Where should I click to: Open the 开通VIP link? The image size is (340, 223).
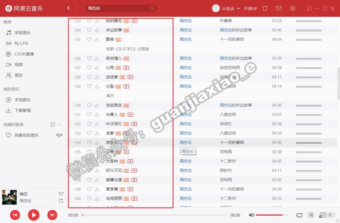point(250,9)
